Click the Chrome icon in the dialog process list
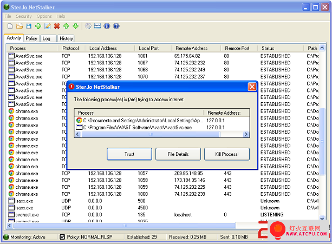 coord(79,121)
